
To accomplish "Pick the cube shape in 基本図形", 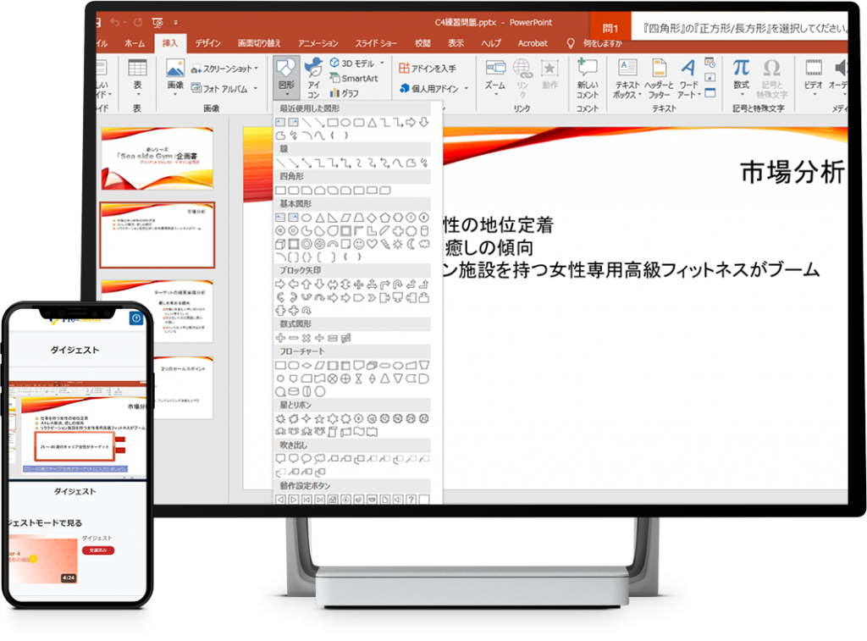I will click(280, 244).
